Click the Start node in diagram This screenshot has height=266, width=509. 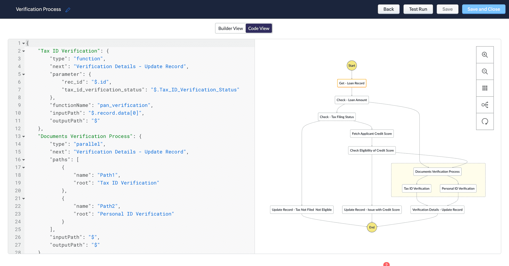(352, 66)
